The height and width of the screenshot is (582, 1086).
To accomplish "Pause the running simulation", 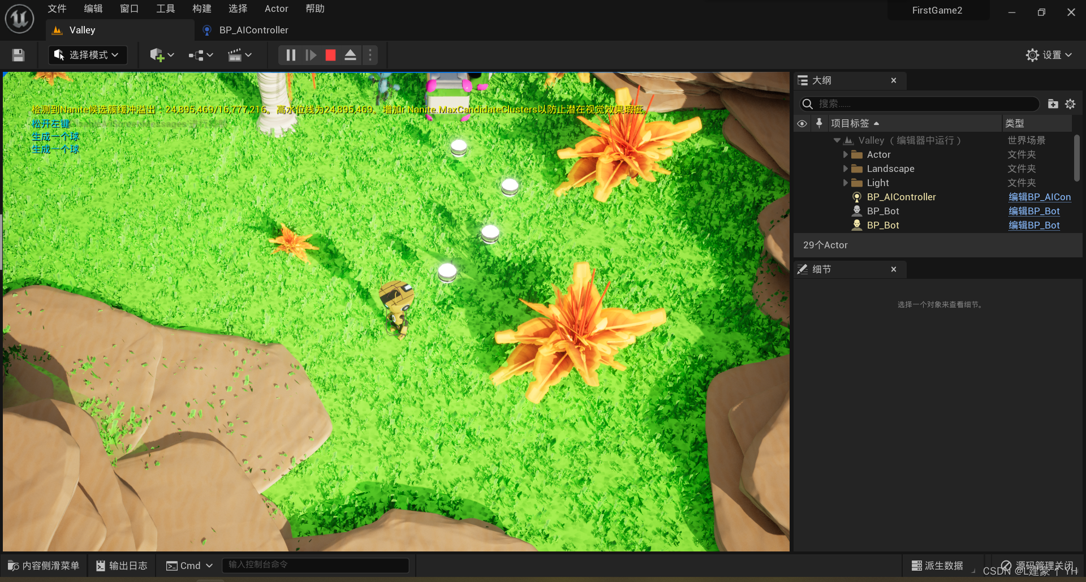I will (291, 55).
